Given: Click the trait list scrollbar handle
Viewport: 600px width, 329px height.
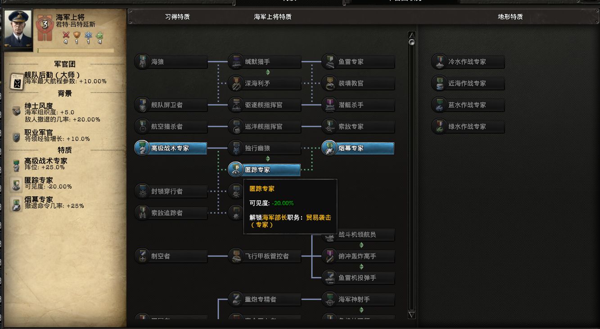Looking at the screenshot, I should coord(411,42).
